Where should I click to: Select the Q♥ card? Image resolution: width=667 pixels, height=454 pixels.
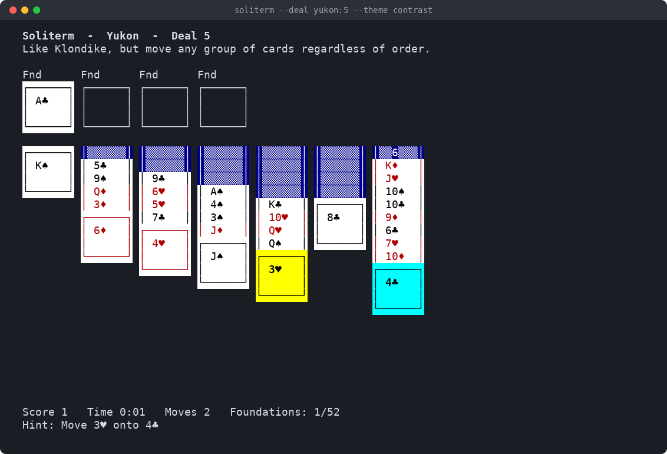pos(281,231)
